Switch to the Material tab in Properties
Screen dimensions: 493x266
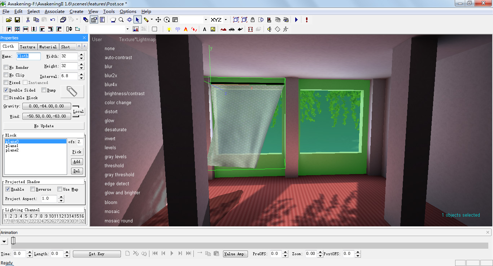pos(48,46)
